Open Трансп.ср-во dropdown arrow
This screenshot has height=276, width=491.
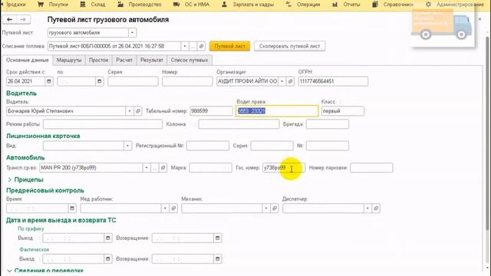147,168
